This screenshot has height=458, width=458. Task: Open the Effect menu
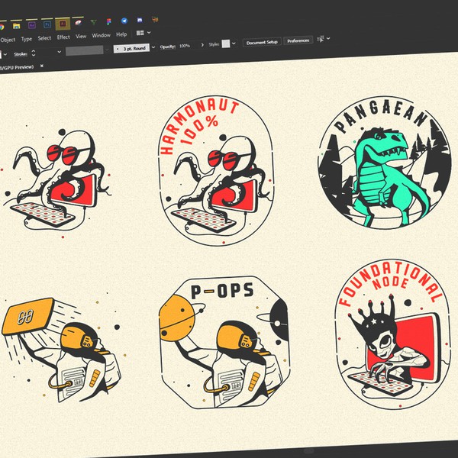click(63, 37)
